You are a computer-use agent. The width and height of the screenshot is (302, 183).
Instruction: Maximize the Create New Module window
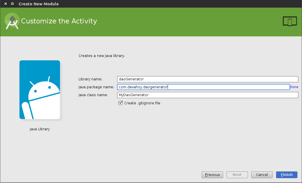coord(12,4)
